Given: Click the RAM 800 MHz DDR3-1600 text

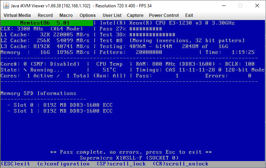Looking at the screenshot, I should pos(175,64).
